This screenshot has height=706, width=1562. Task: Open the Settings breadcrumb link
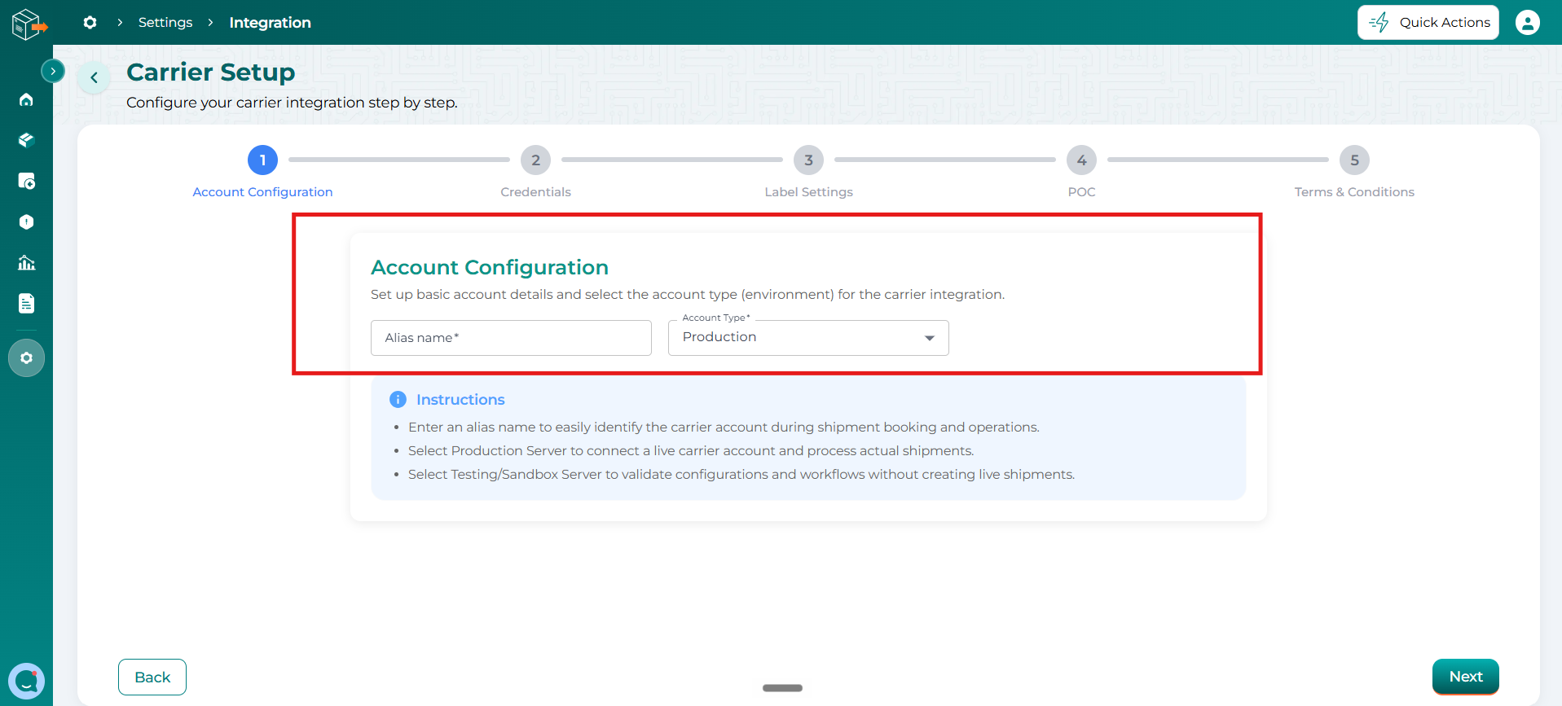[165, 22]
